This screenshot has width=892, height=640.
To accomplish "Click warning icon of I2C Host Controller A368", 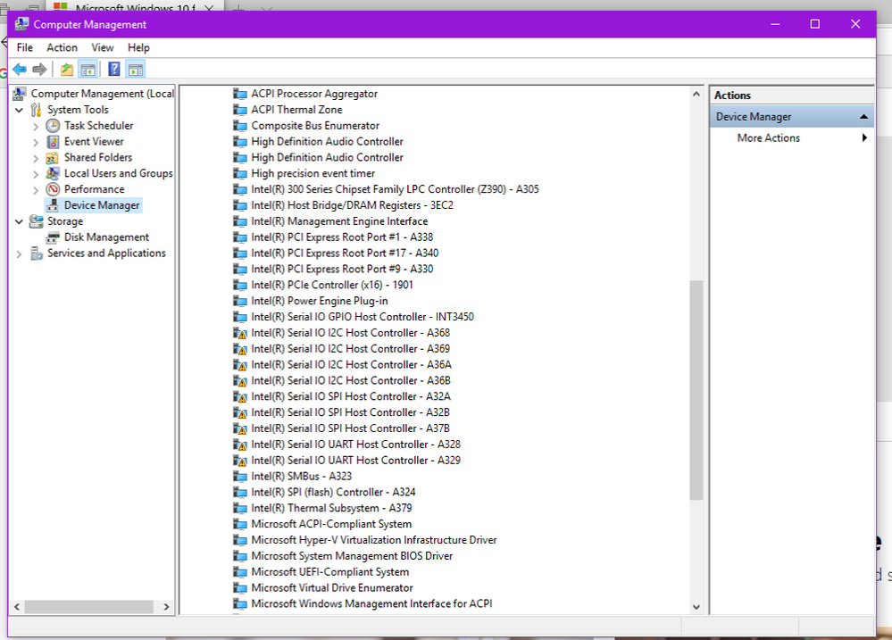I will 240,333.
